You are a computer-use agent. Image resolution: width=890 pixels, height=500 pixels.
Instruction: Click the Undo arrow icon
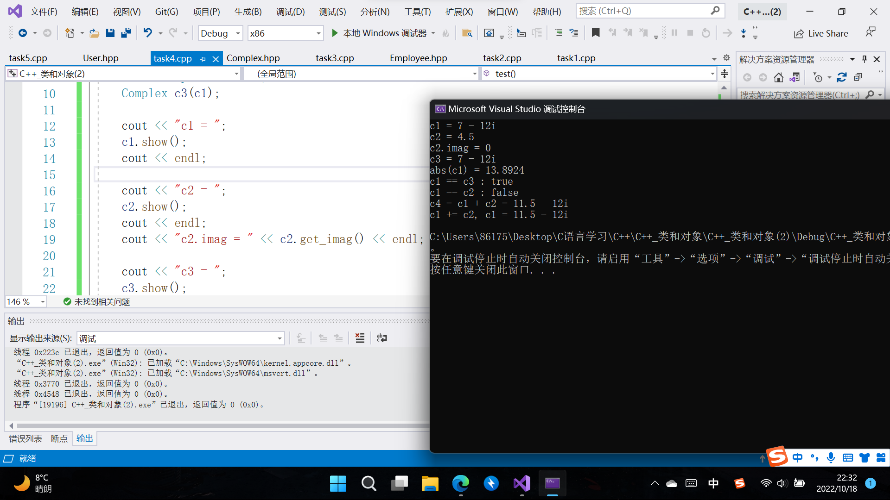pos(147,33)
